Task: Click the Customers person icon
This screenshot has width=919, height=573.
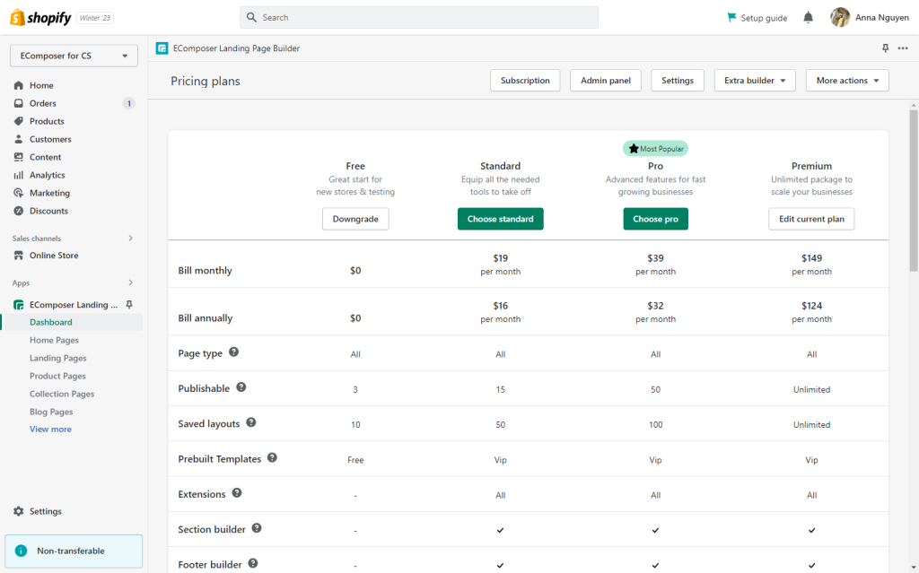Action: click(19, 140)
